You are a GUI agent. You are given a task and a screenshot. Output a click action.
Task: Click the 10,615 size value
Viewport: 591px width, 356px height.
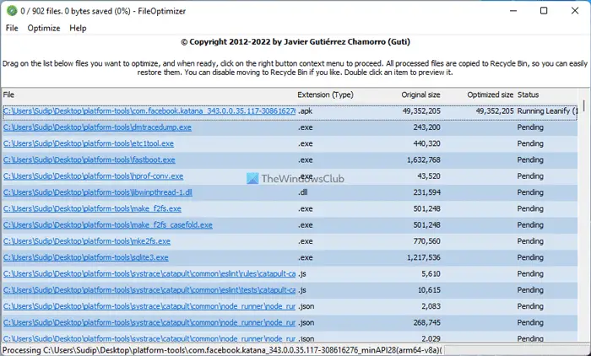429,289
